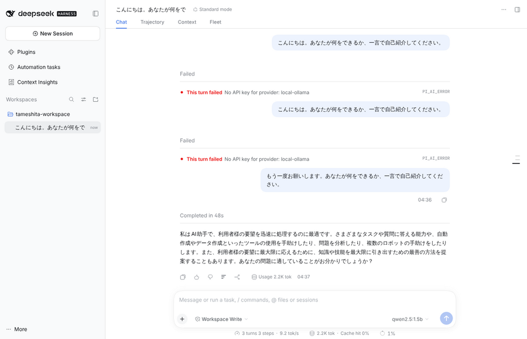Open the qwen2.5:1.5b model dropdown
Viewport: 527px width, 339px height.
[410, 319]
